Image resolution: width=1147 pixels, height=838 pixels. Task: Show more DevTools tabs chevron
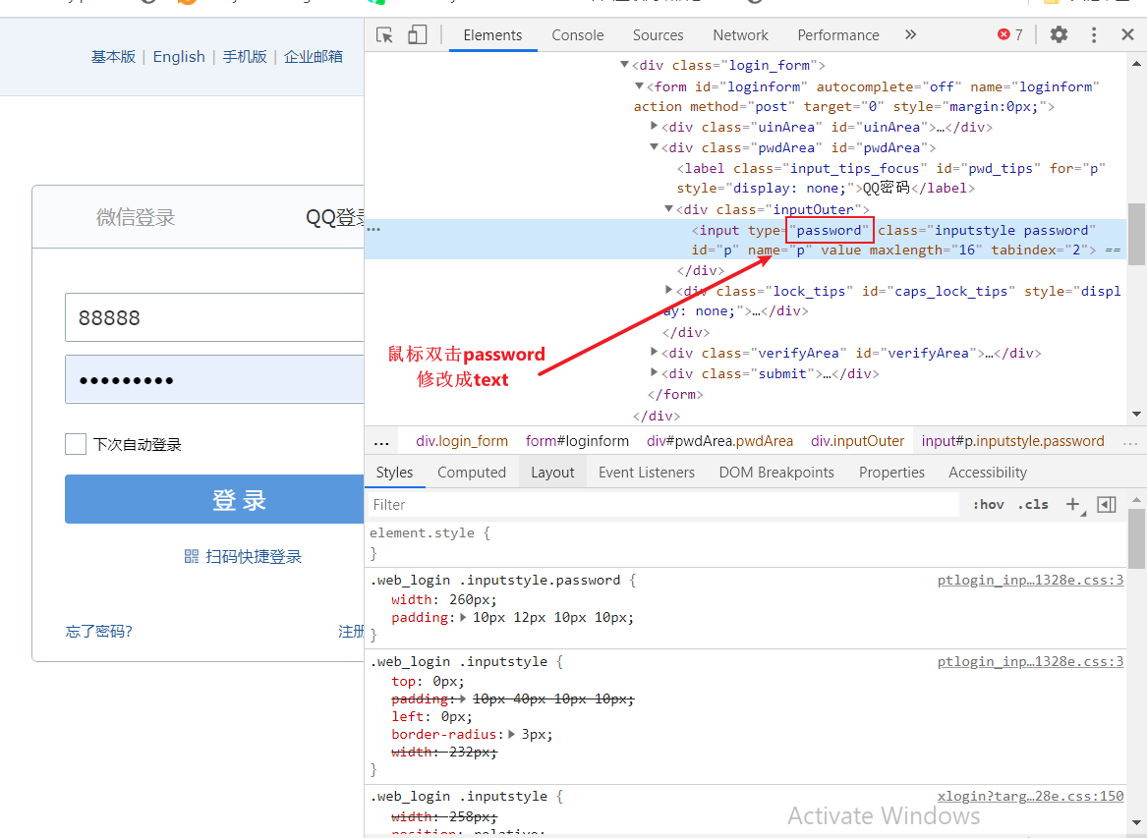tap(910, 35)
